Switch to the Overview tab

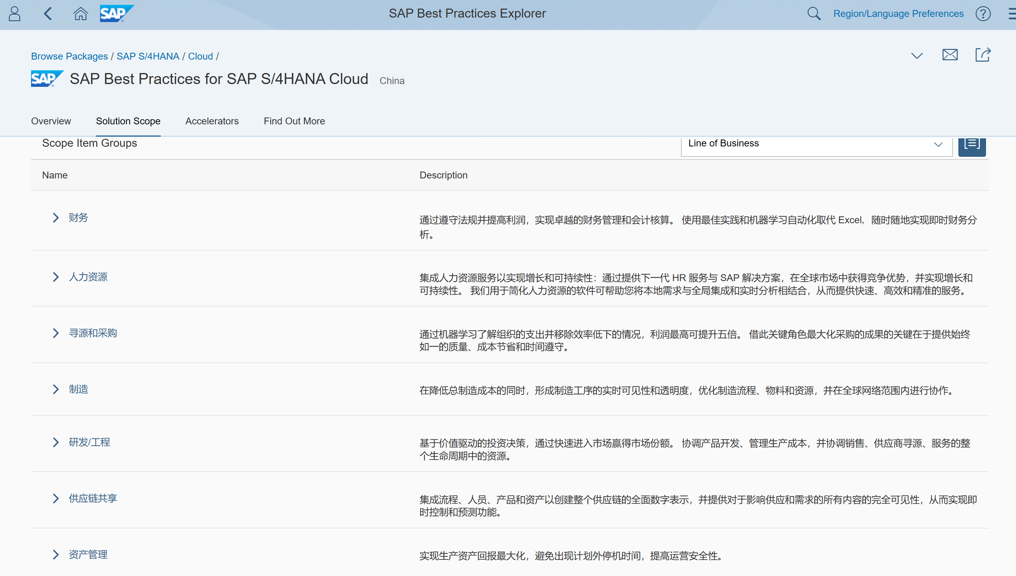coord(51,121)
